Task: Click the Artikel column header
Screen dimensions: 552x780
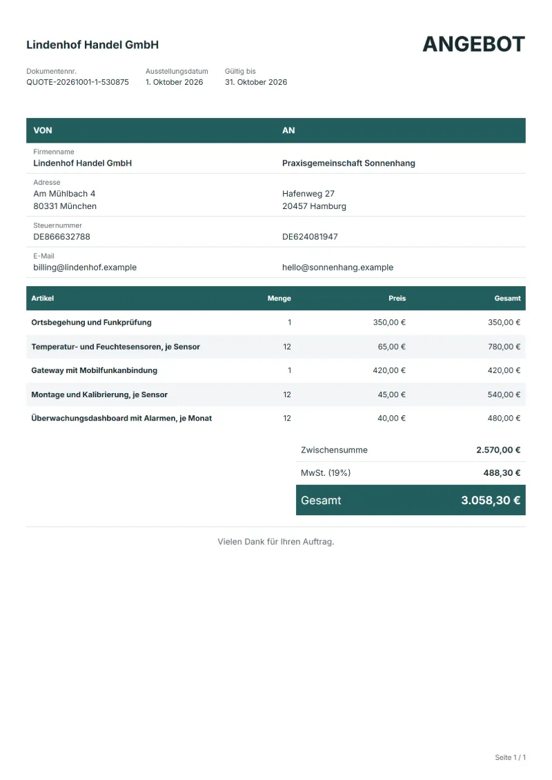Action: pyautogui.click(x=42, y=299)
